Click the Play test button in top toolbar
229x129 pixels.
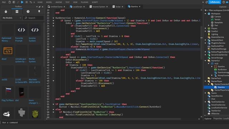[22, 2]
